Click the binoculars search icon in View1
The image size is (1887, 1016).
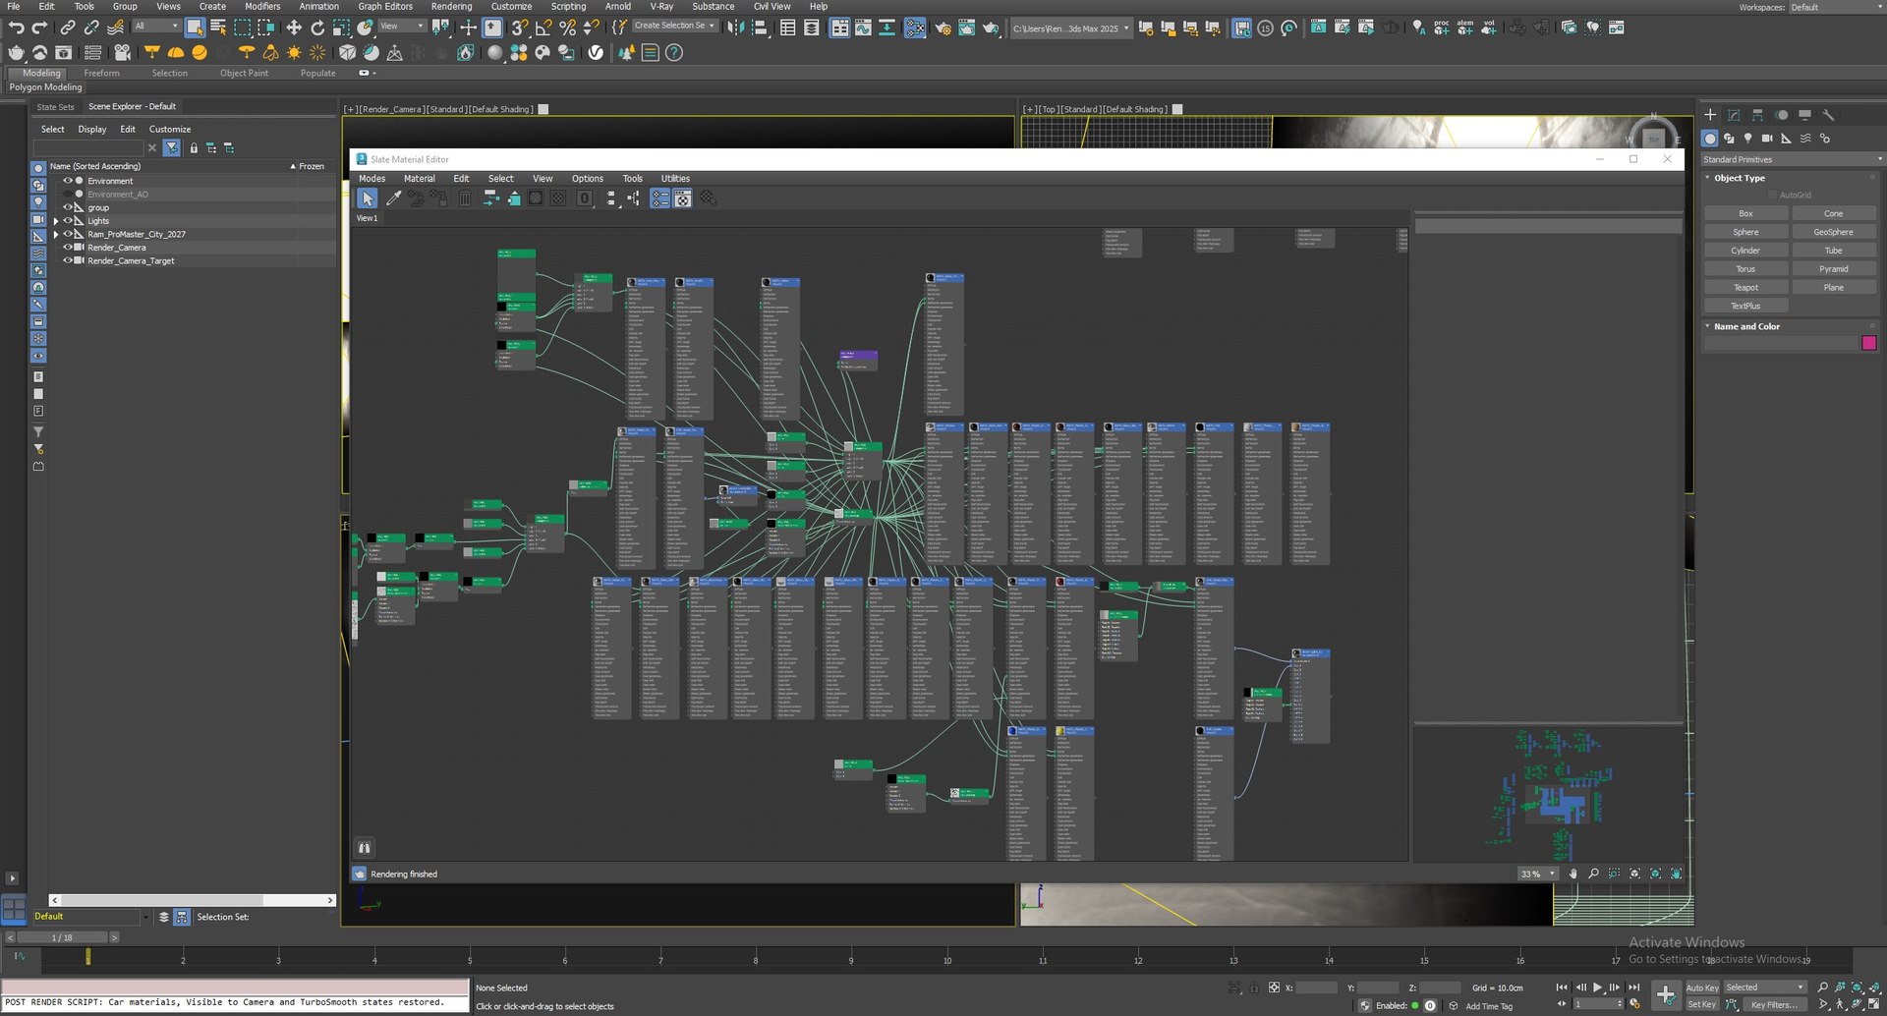[x=364, y=847]
